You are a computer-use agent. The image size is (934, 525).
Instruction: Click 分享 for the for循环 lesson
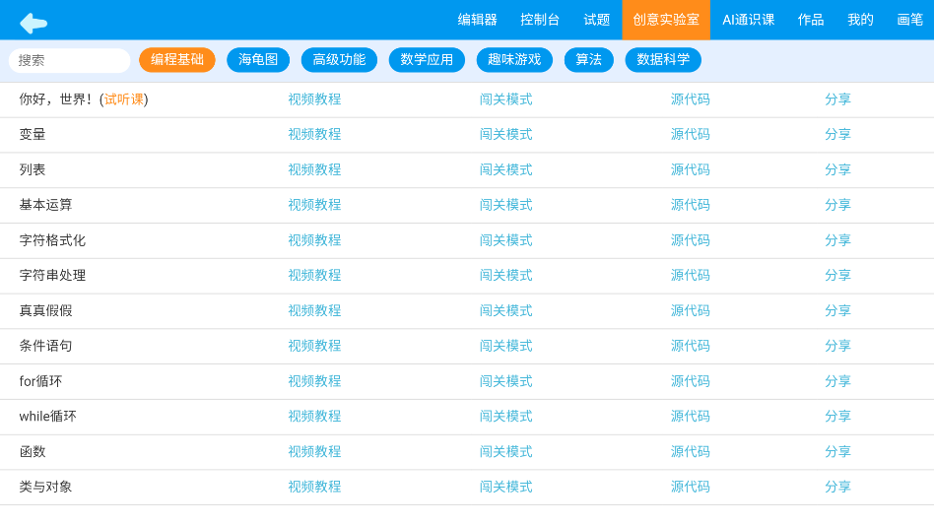point(837,382)
